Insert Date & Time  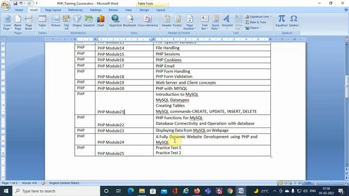[256, 22]
